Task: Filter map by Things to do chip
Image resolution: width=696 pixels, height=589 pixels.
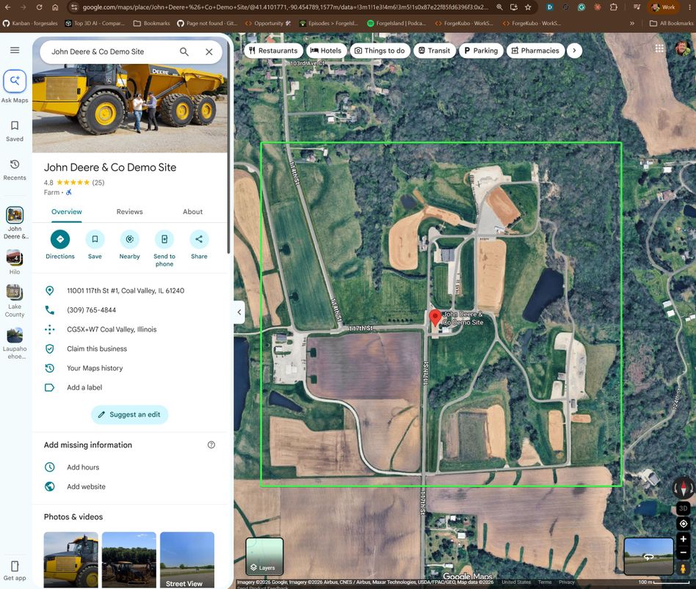Action: pyautogui.click(x=380, y=51)
